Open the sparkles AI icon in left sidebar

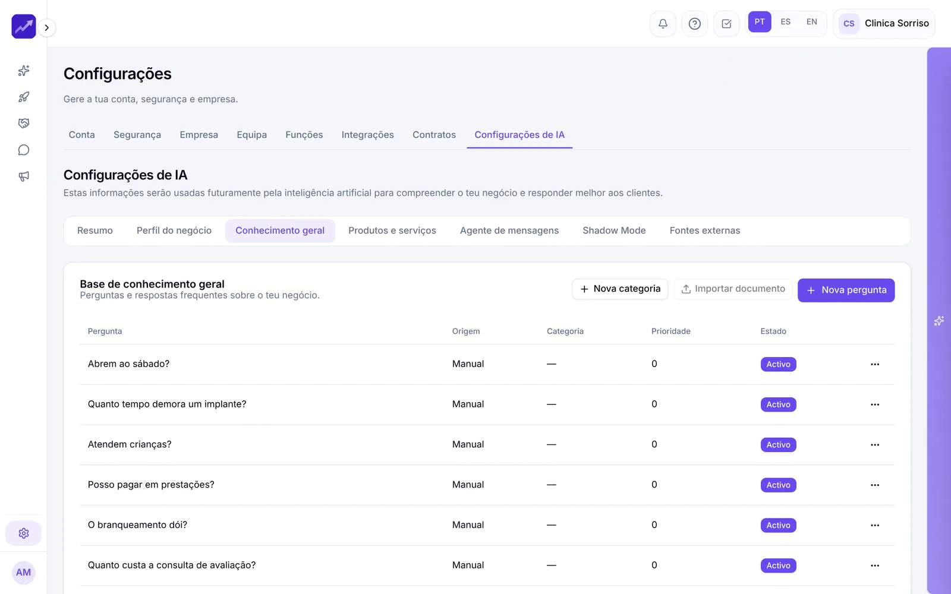24,71
